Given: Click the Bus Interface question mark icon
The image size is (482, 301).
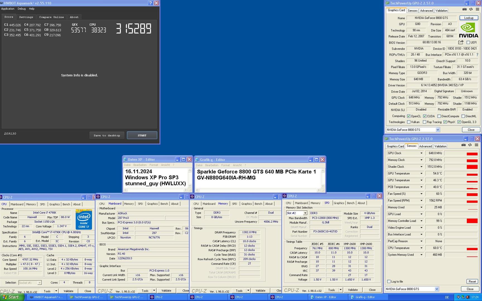Looking at the screenshot, I should coord(477,55).
